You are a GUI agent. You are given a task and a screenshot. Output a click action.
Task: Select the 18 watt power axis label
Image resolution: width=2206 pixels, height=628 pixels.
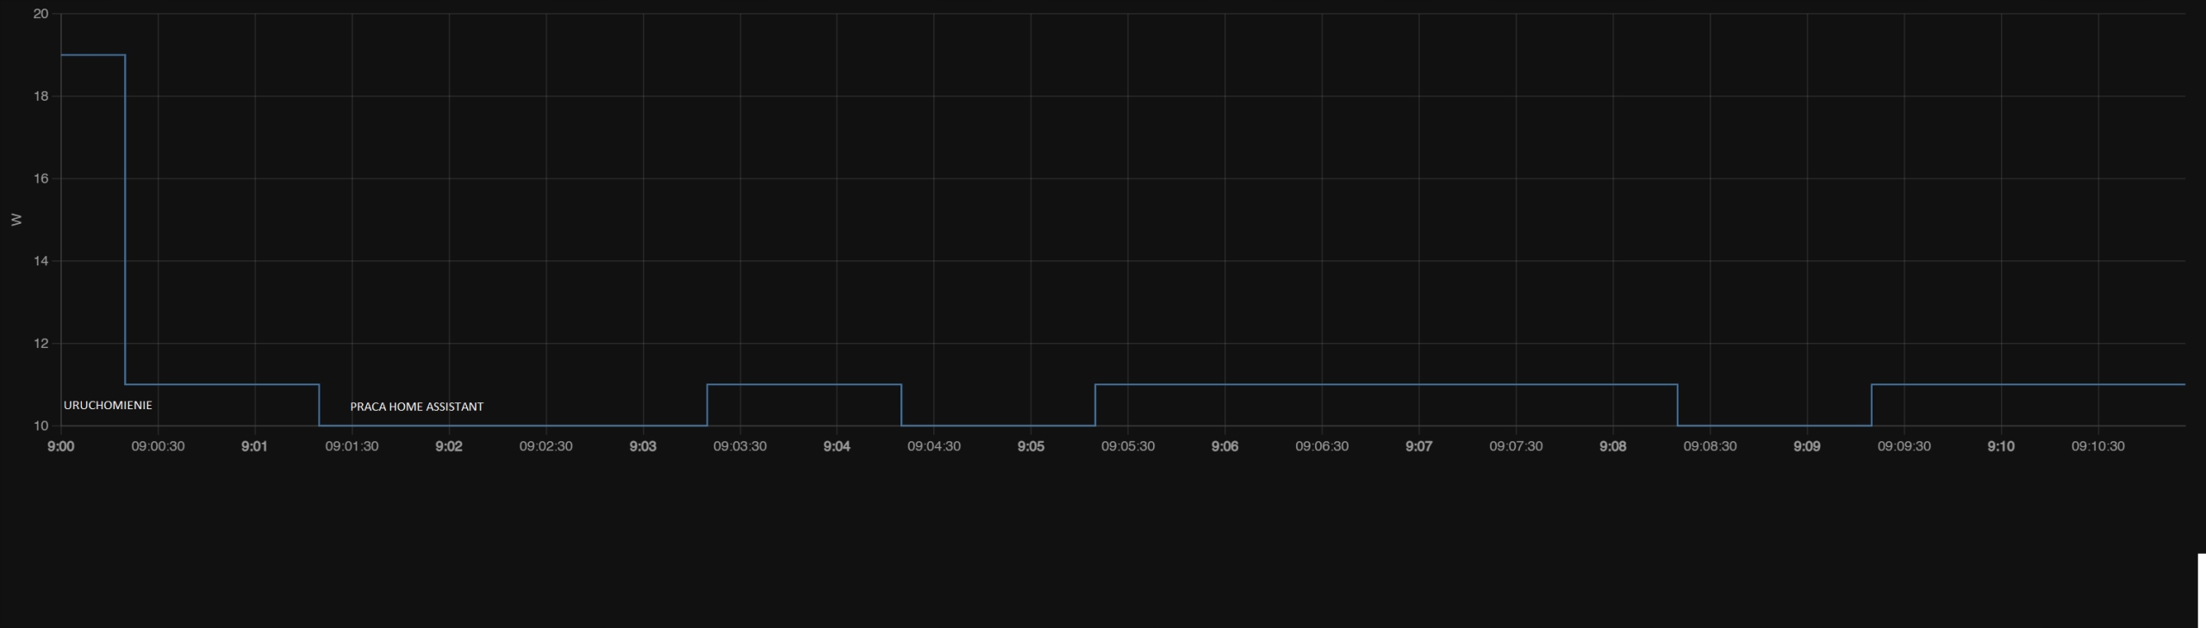41,96
